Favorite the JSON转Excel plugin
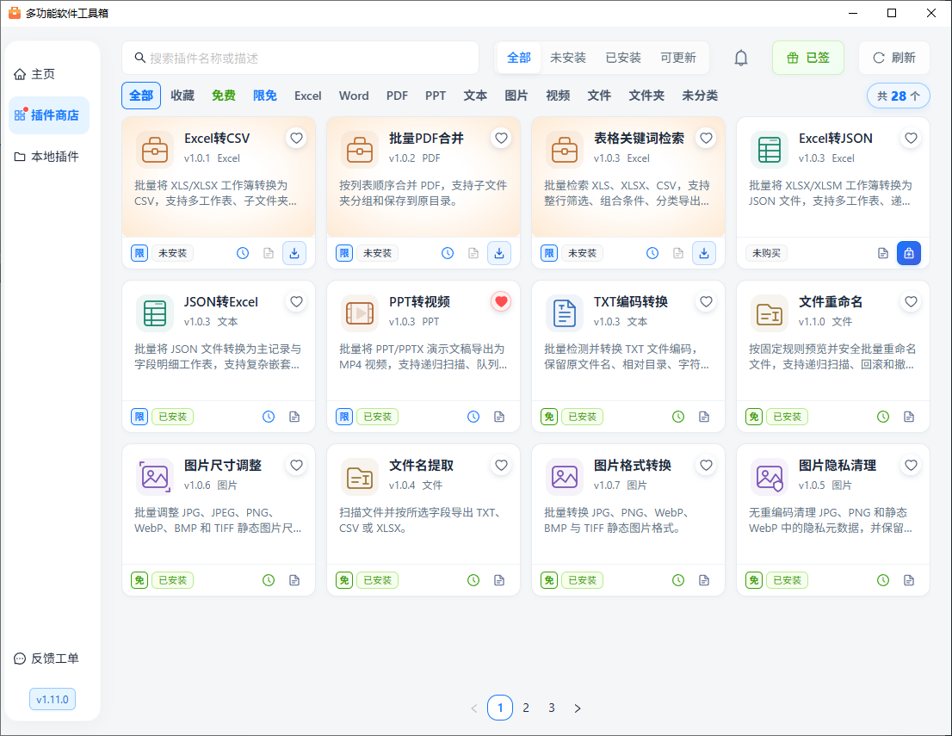The height and width of the screenshot is (736, 952). [296, 302]
